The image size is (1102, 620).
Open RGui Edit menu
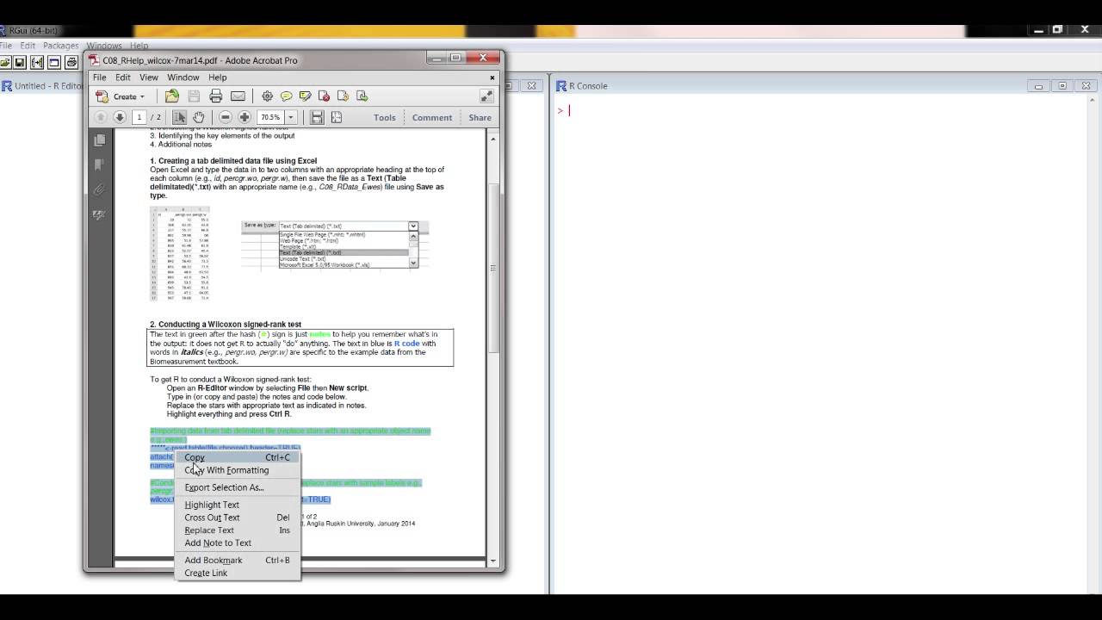click(x=28, y=46)
